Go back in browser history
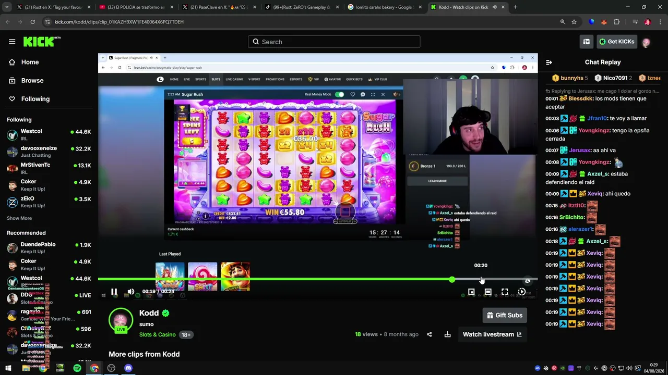Viewport: 668px width, 375px height. 7,22
